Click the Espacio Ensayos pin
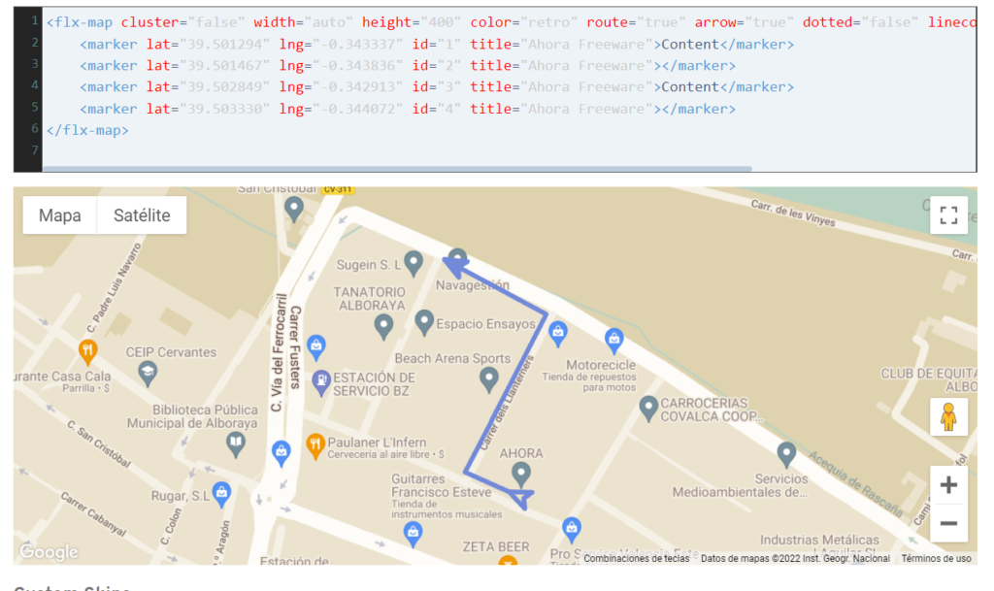 tap(424, 322)
